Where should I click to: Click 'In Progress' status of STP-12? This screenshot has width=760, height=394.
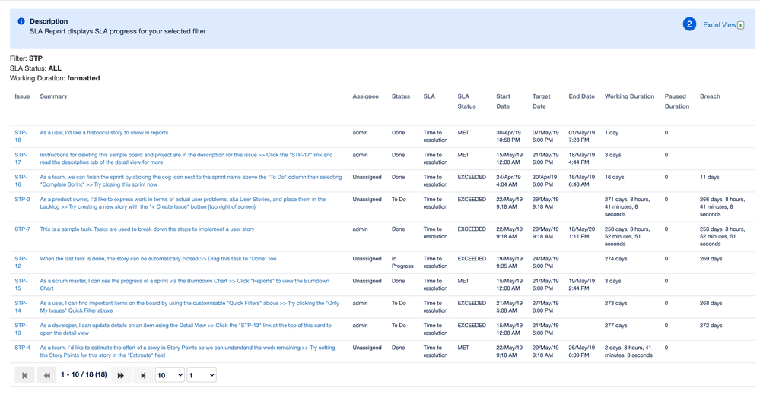click(402, 263)
